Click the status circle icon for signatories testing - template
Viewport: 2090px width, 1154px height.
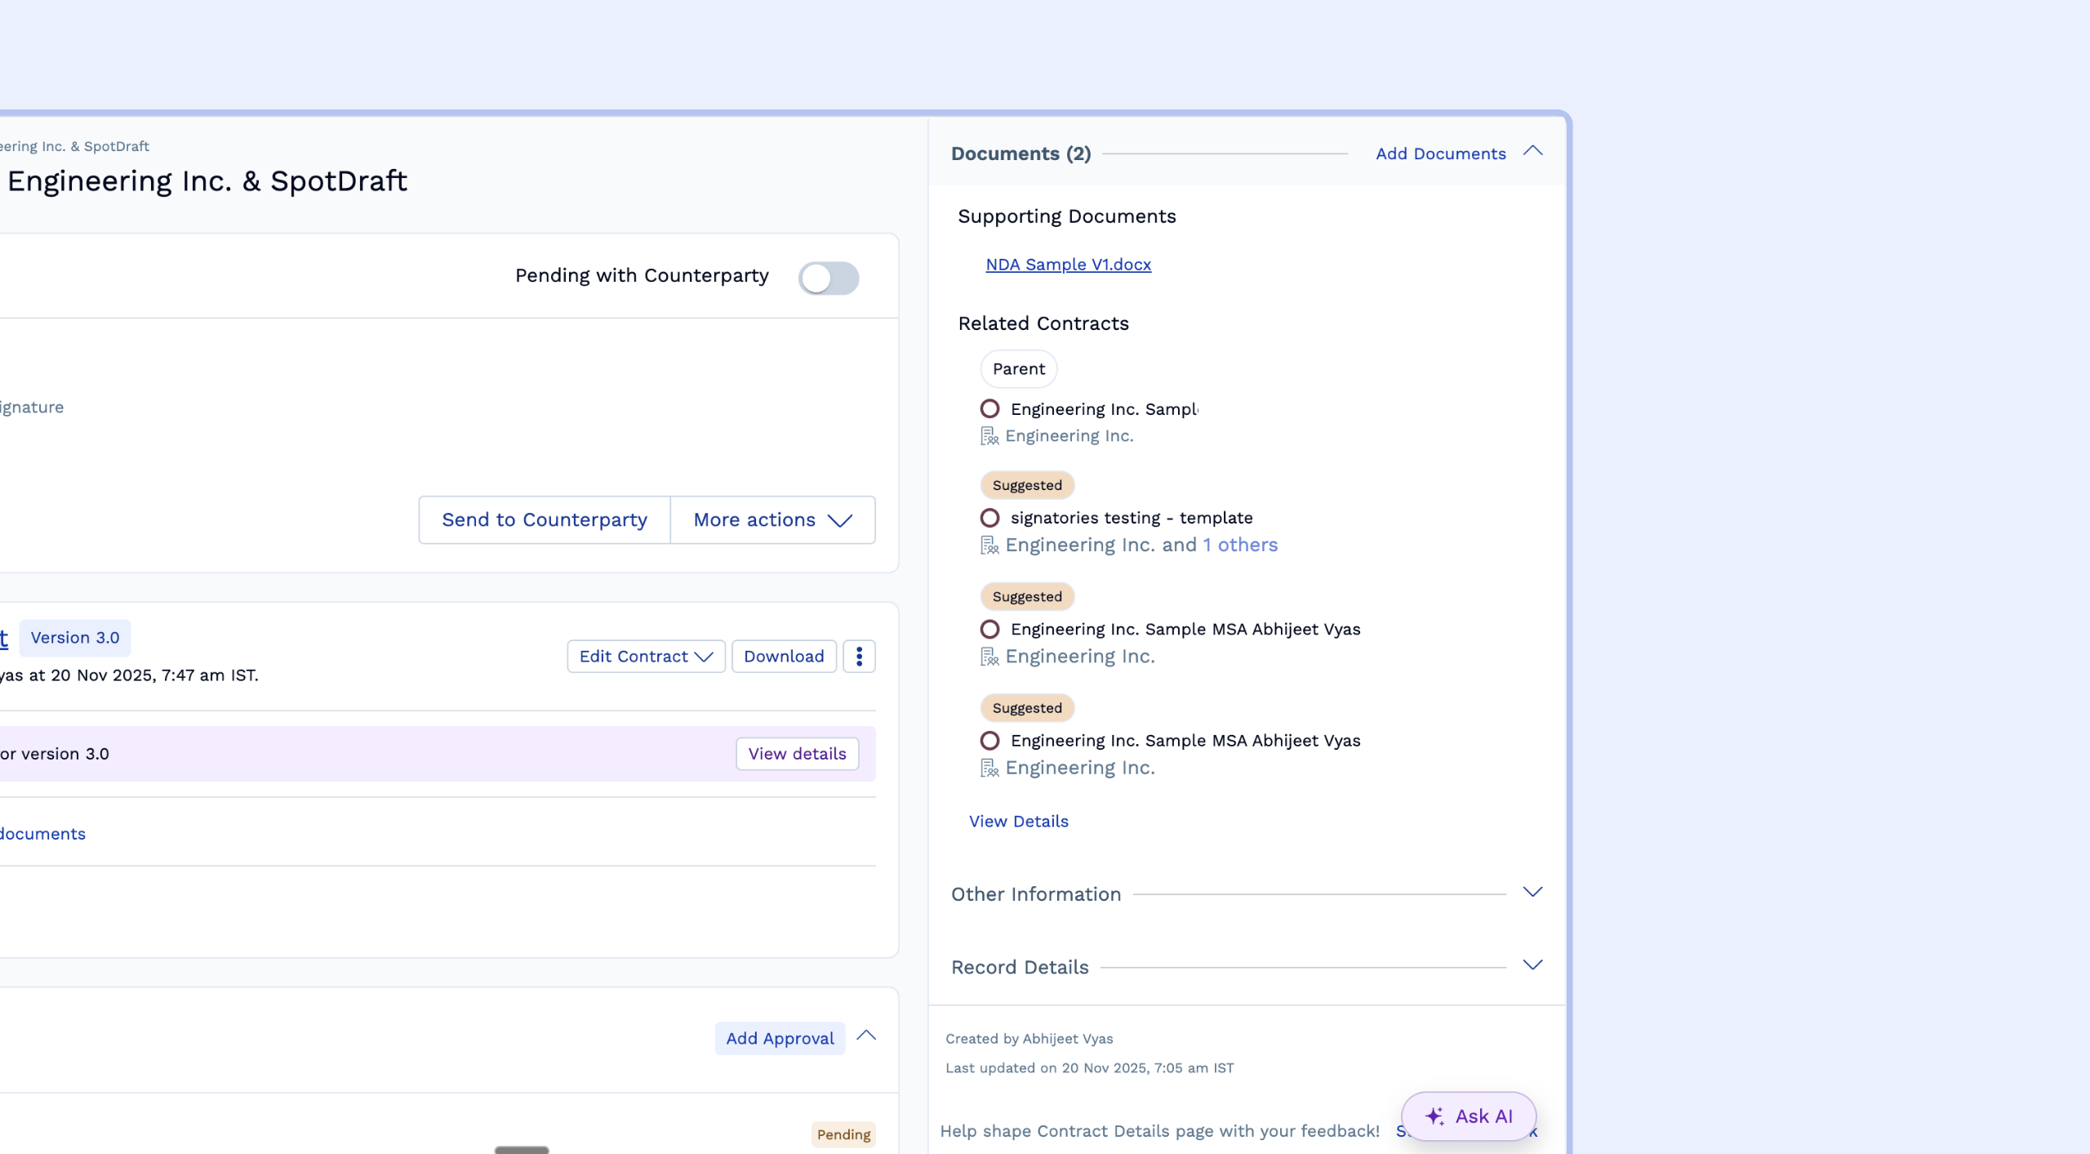[989, 518]
